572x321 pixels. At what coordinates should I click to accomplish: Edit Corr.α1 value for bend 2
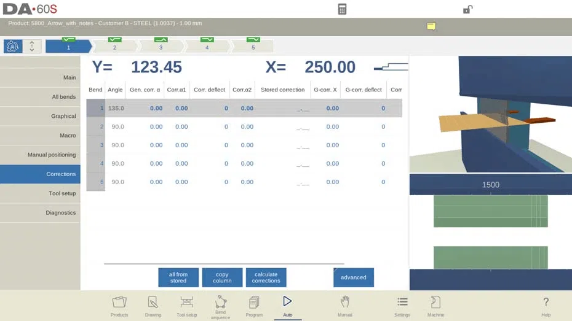181,126
